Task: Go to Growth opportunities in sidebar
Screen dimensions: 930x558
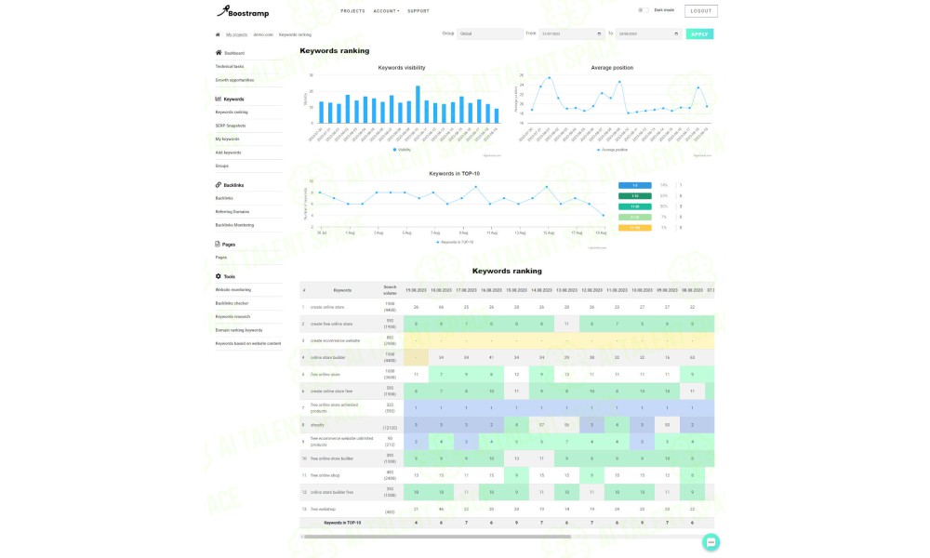Action: [235, 80]
